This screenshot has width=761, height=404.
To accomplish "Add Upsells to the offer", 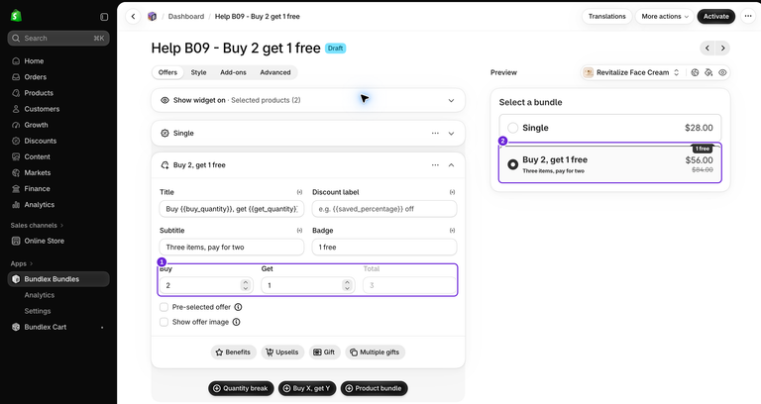I will click(x=282, y=353).
